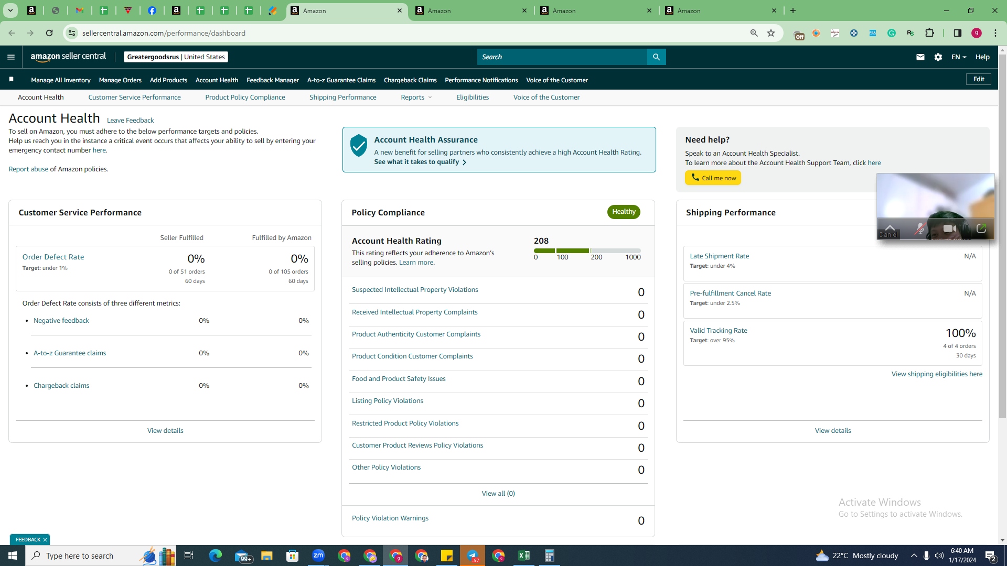Open Feedback Manager menu item
Screen dimensions: 1007x566
pyautogui.click(x=273, y=80)
